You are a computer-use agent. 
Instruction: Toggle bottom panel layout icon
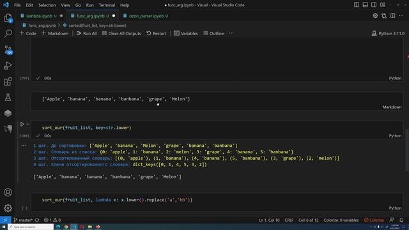coord(365,5)
